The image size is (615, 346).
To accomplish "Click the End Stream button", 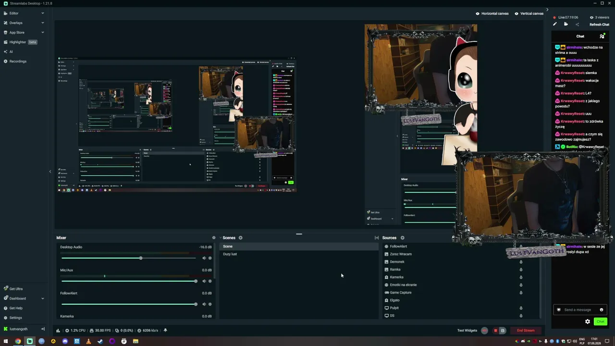I will click(x=526, y=331).
